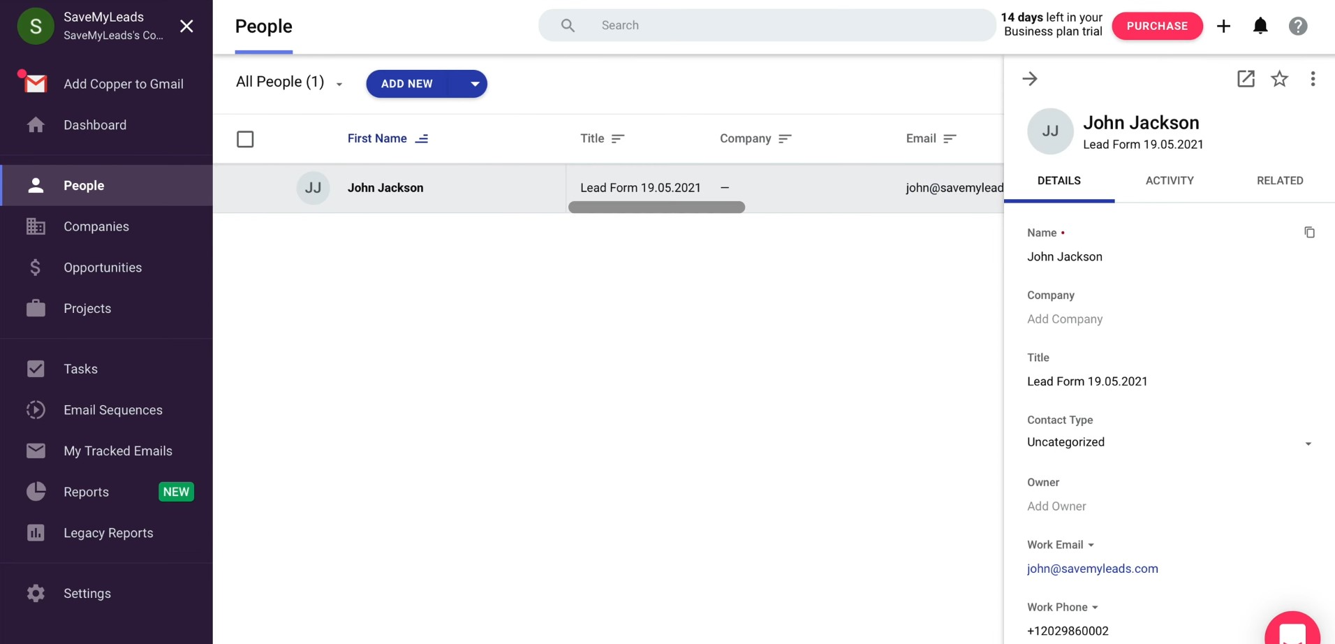Open the Contact Type Uncategorized dropdown
Image resolution: width=1335 pixels, height=644 pixels.
click(1170, 442)
